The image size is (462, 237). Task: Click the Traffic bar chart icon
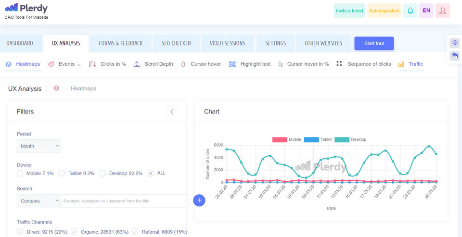[401, 64]
